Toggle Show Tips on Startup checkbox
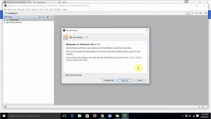The image size is (211, 119). coord(65,75)
